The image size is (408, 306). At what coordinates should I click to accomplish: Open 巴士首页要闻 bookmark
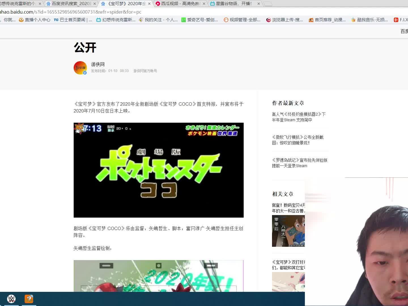pyautogui.click(x=73, y=20)
